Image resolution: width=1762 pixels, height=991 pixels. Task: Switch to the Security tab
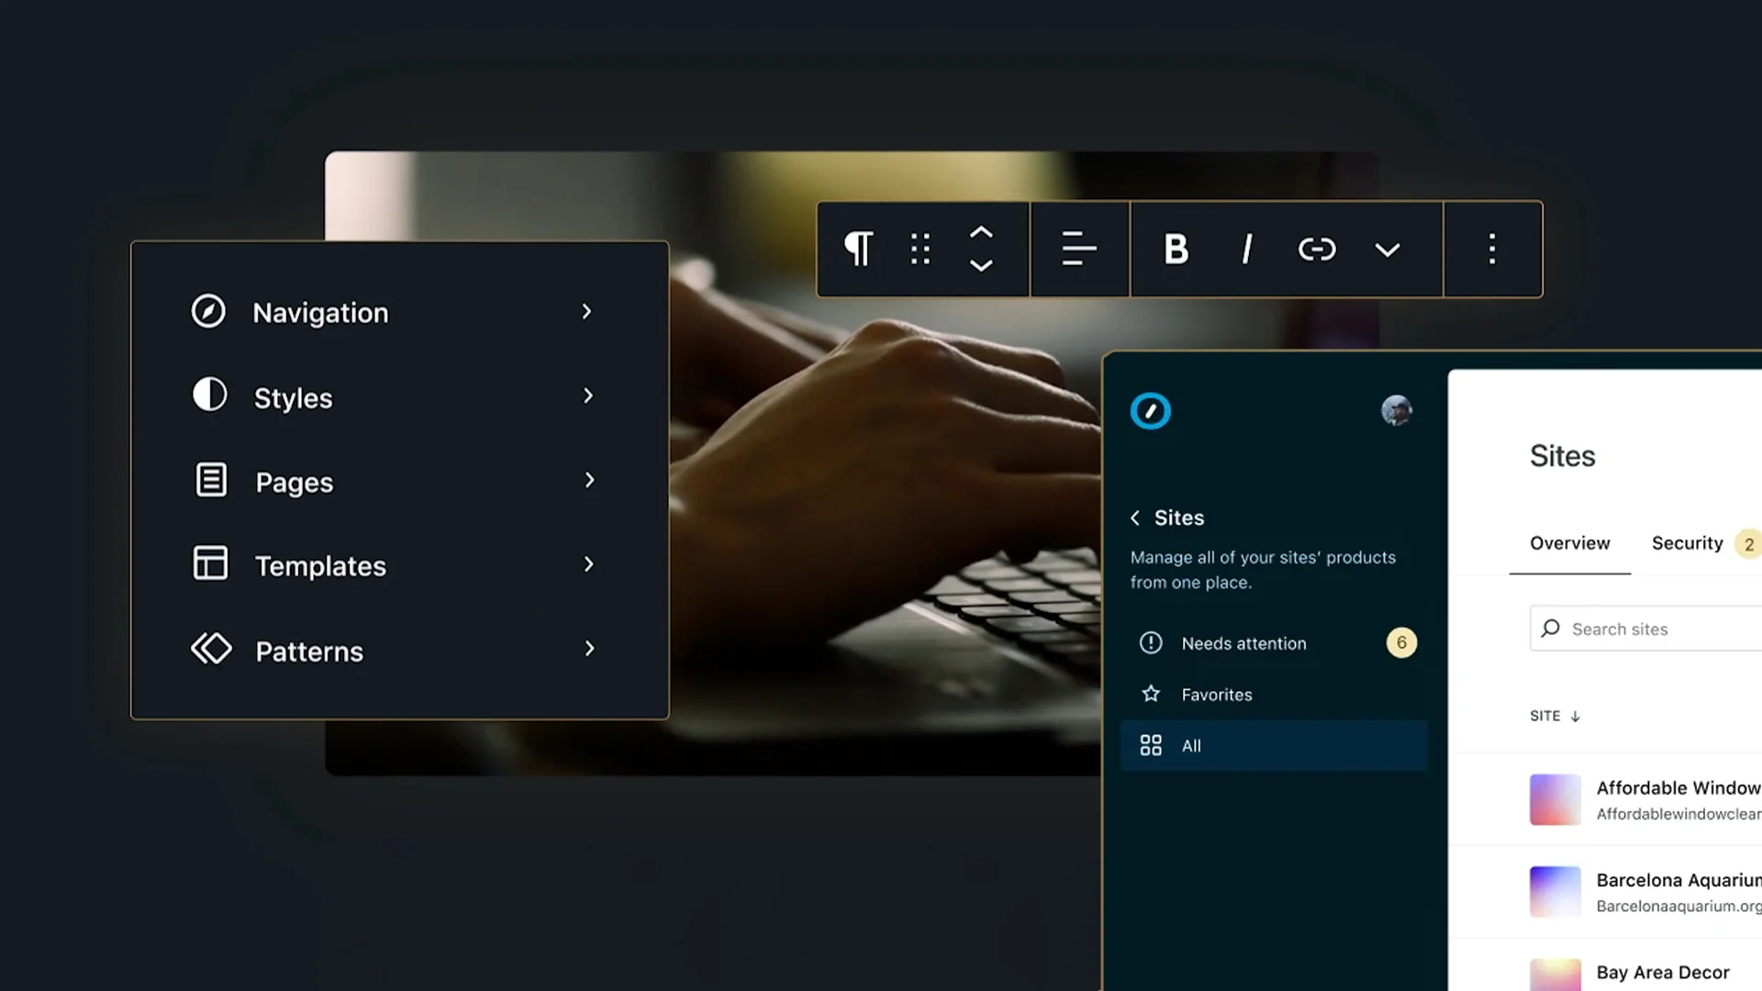(x=1687, y=543)
